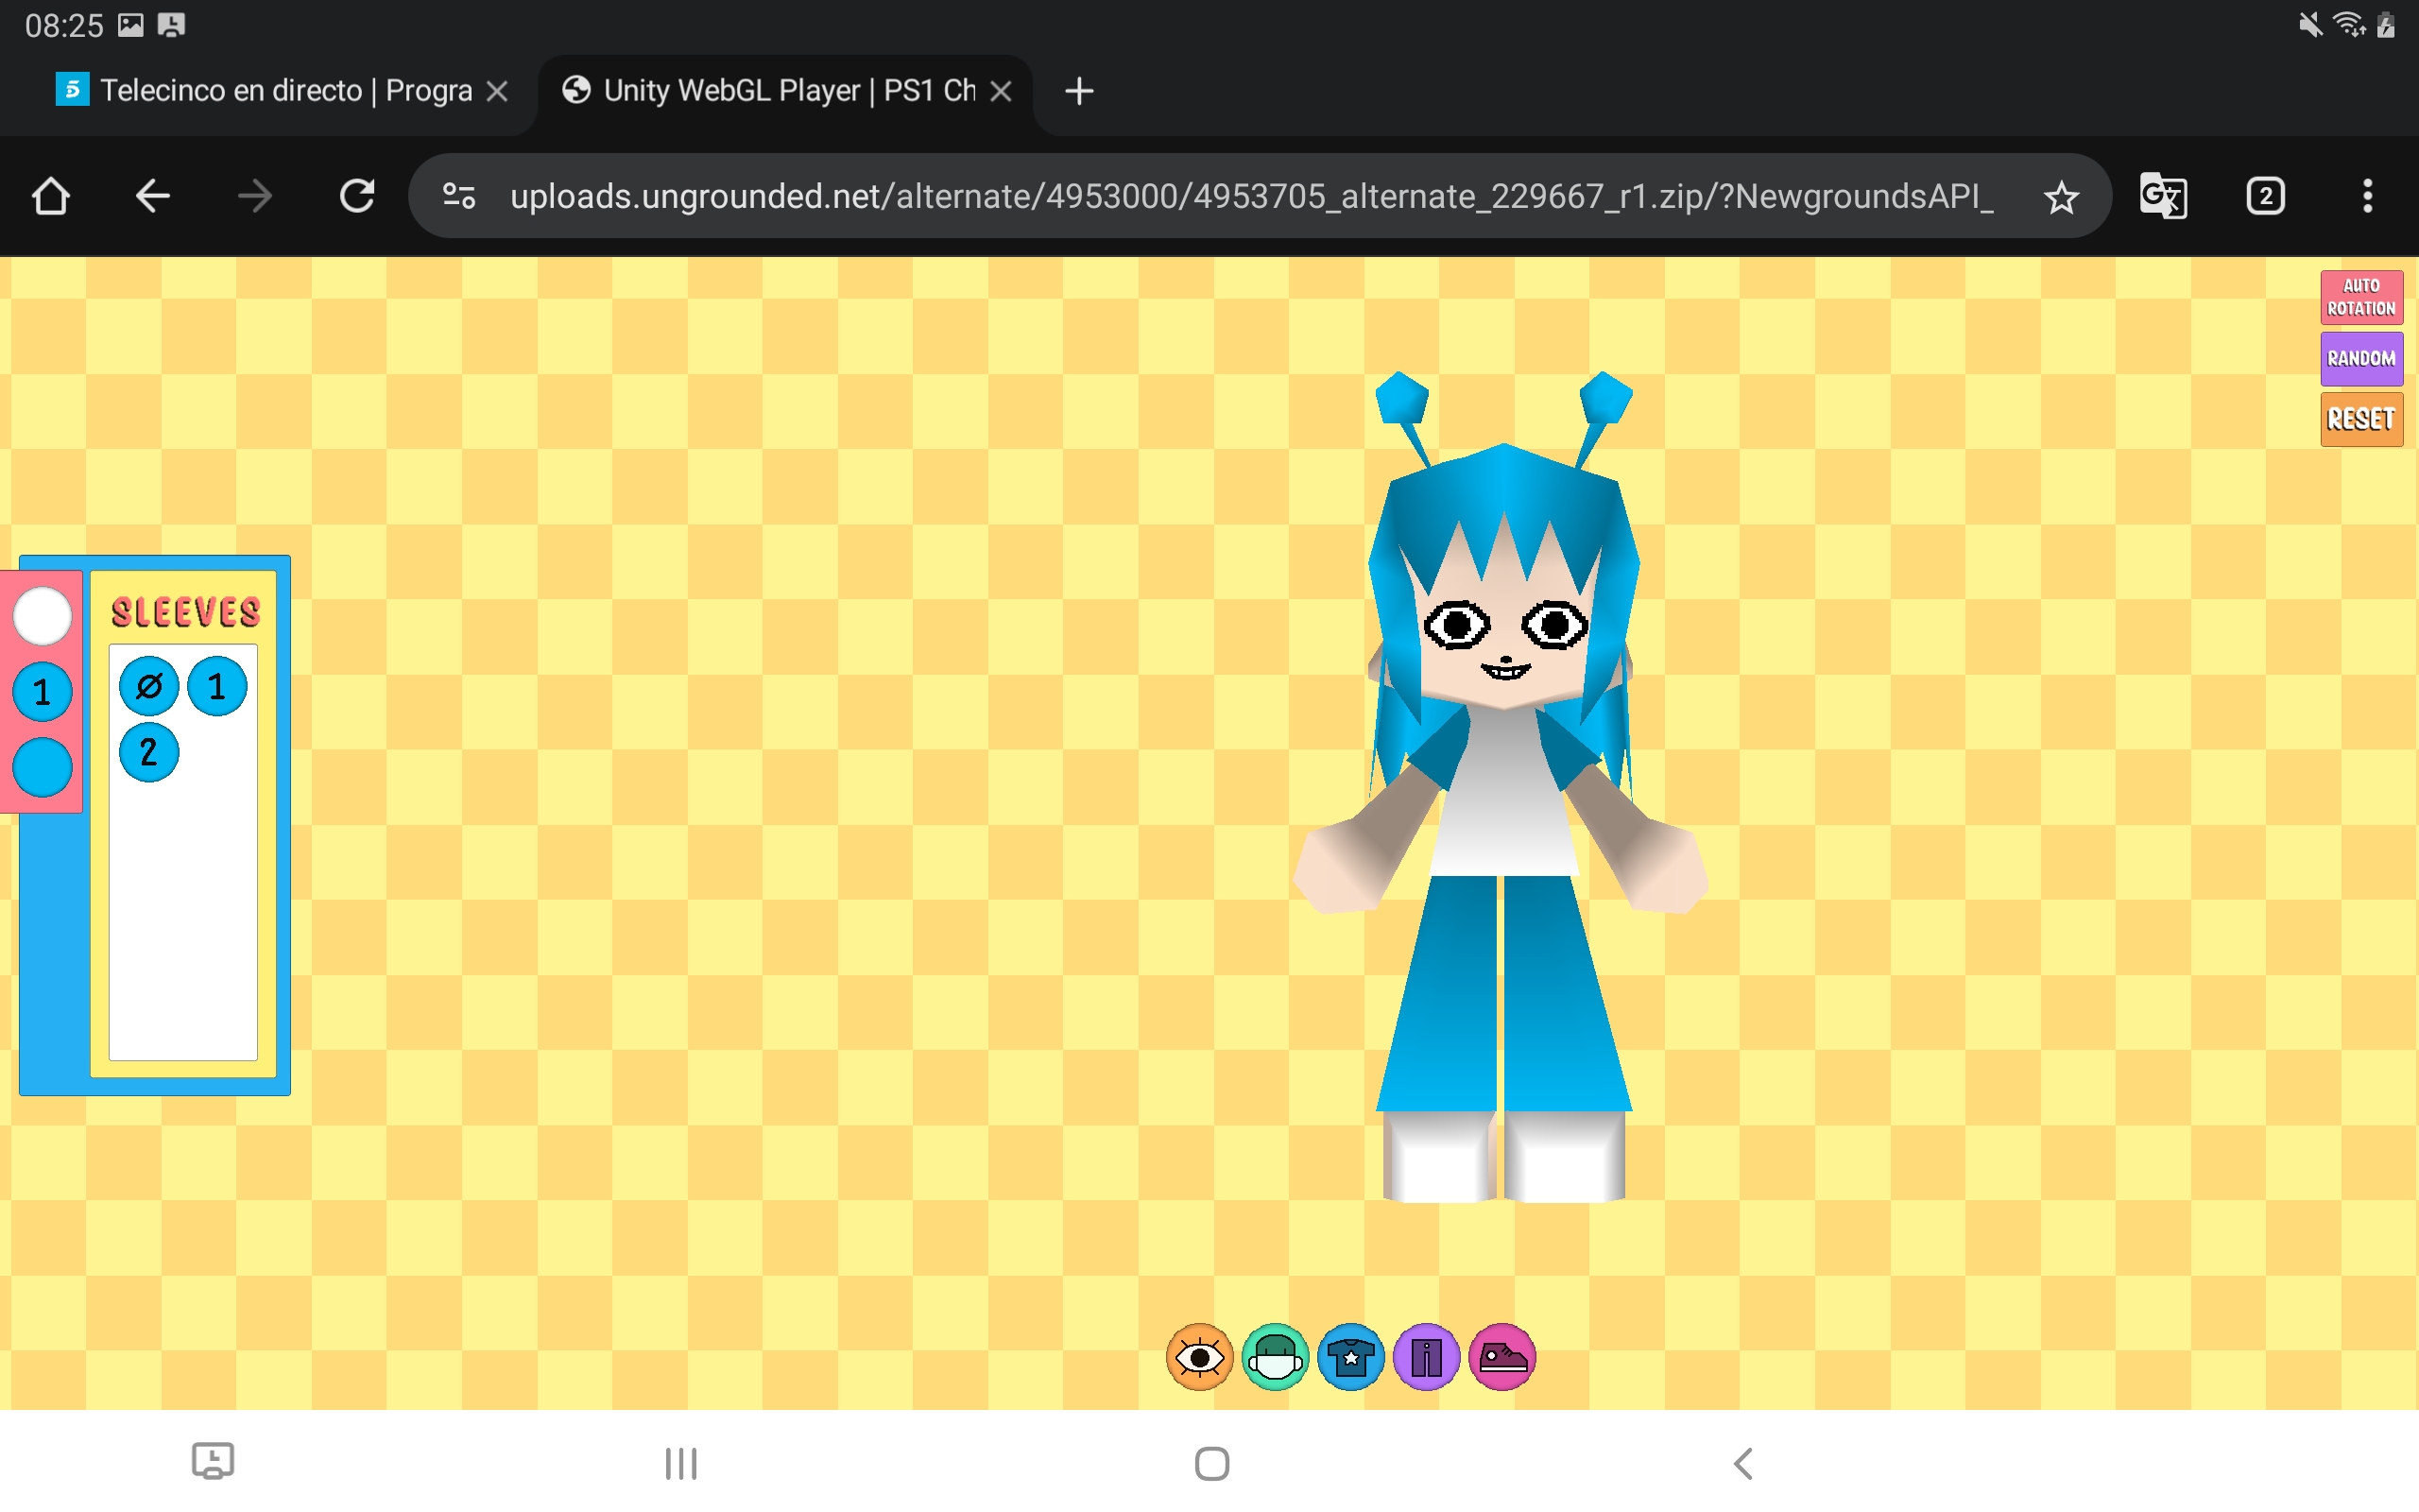The width and height of the screenshot is (2419, 1512).
Task: Tap the Android back button
Action: coord(1742,1463)
